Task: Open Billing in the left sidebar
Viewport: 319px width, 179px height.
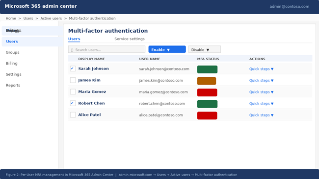Action: [x=11, y=64]
